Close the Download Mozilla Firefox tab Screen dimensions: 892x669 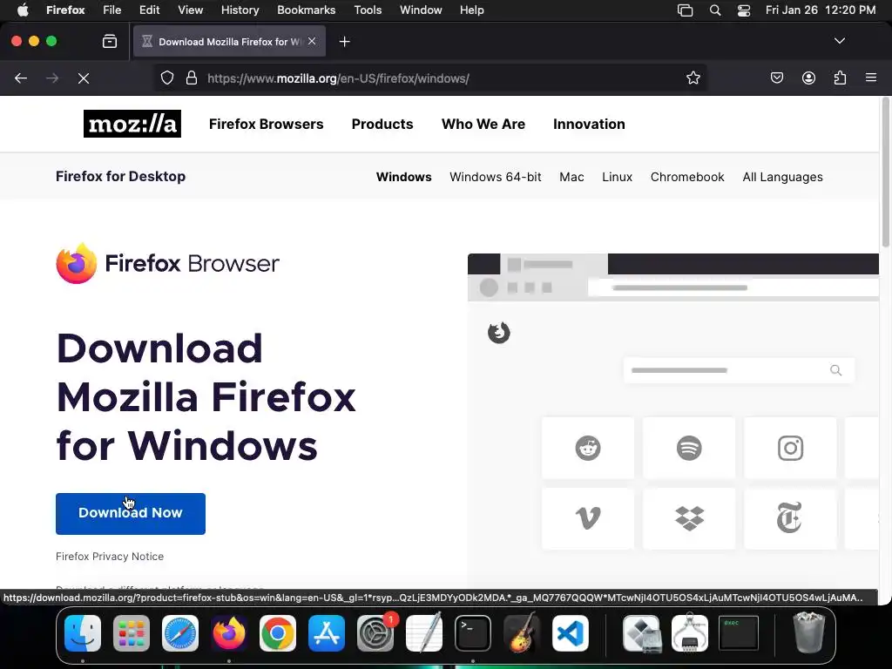(x=312, y=41)
